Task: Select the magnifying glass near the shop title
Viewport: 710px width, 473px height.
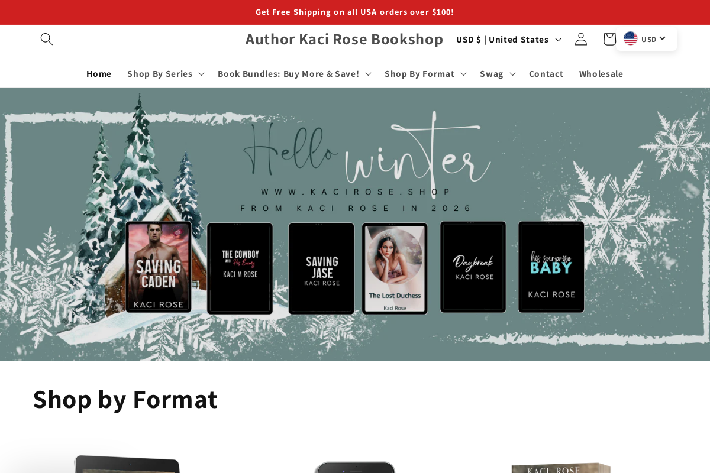Action: click(x=47, y=39)
